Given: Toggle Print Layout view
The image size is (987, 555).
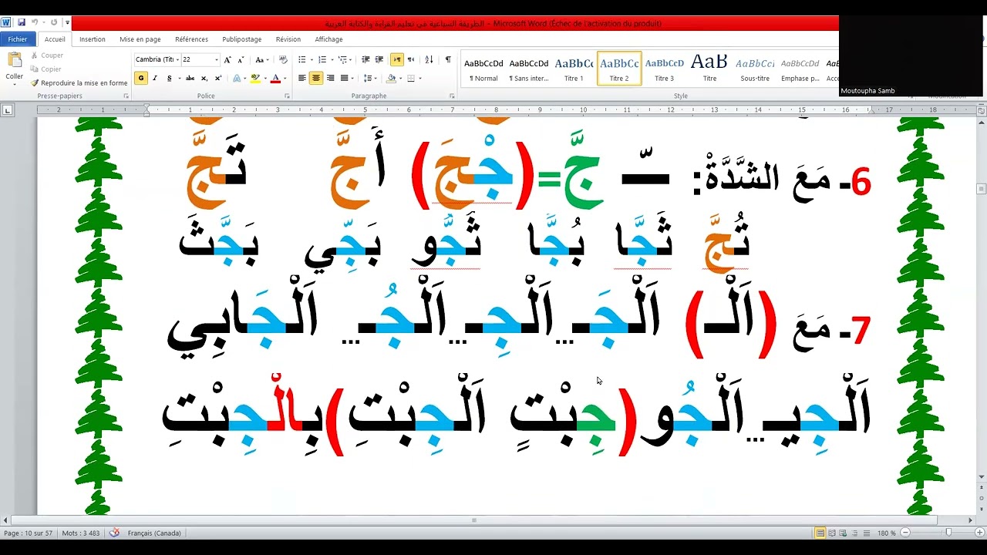Looking at the screenshot, I should (x=820, y=533).
